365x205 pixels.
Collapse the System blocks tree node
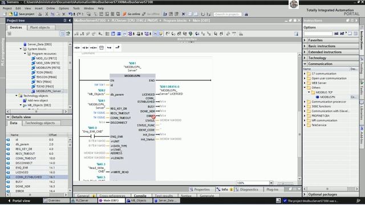pyautogui.click(x=21, y=49)
